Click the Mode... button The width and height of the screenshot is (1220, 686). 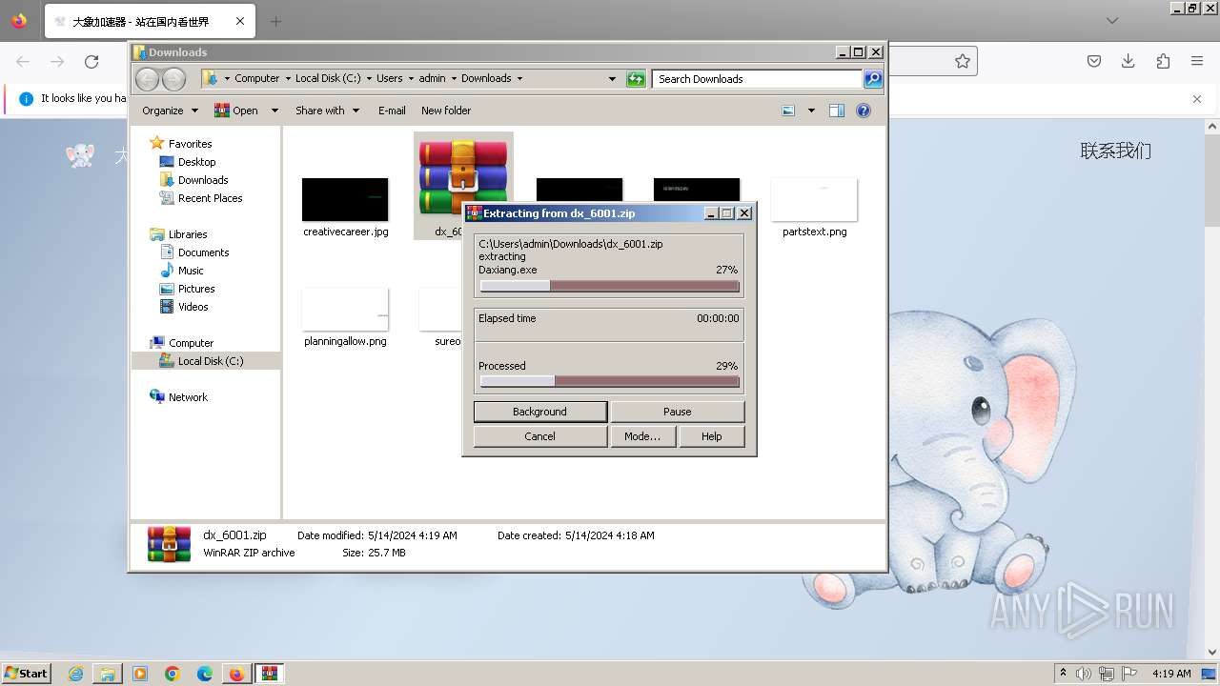click(642, 436)
